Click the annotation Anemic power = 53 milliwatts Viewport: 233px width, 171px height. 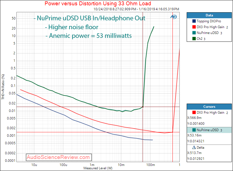click(x=88, y=36)
